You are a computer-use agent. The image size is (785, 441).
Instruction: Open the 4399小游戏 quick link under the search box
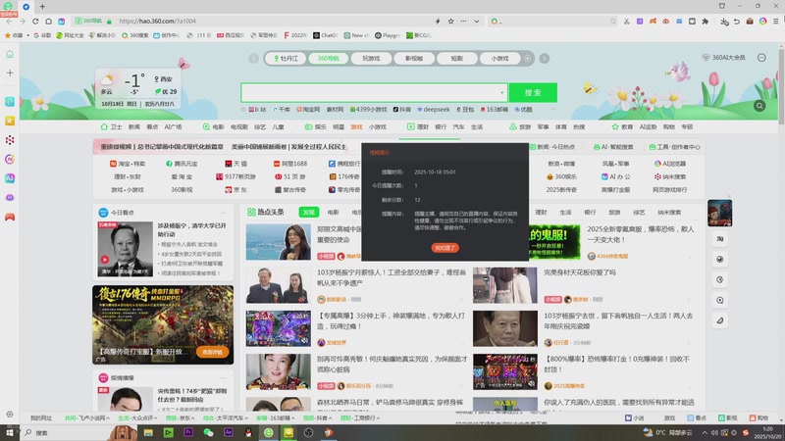[369, 110]
